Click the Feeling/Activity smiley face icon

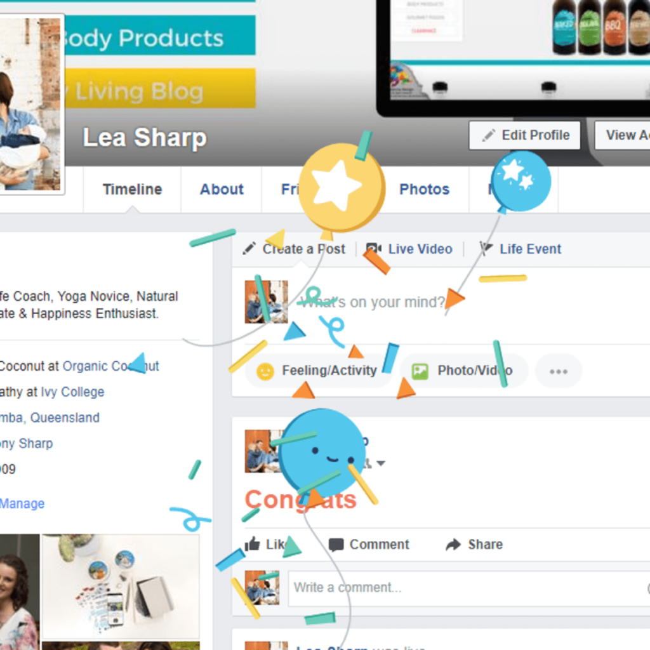click(265, 371)
